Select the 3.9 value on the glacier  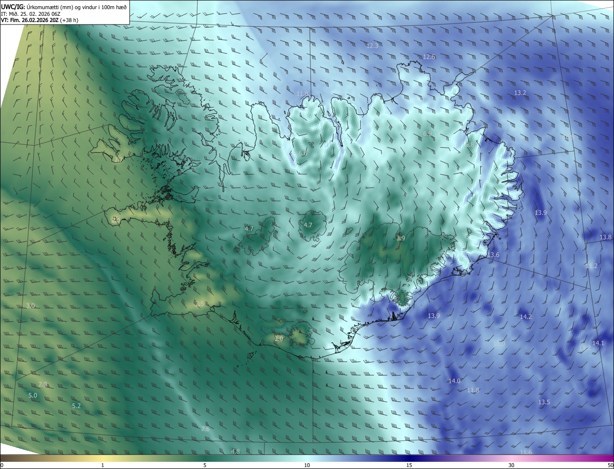(401, 238)
